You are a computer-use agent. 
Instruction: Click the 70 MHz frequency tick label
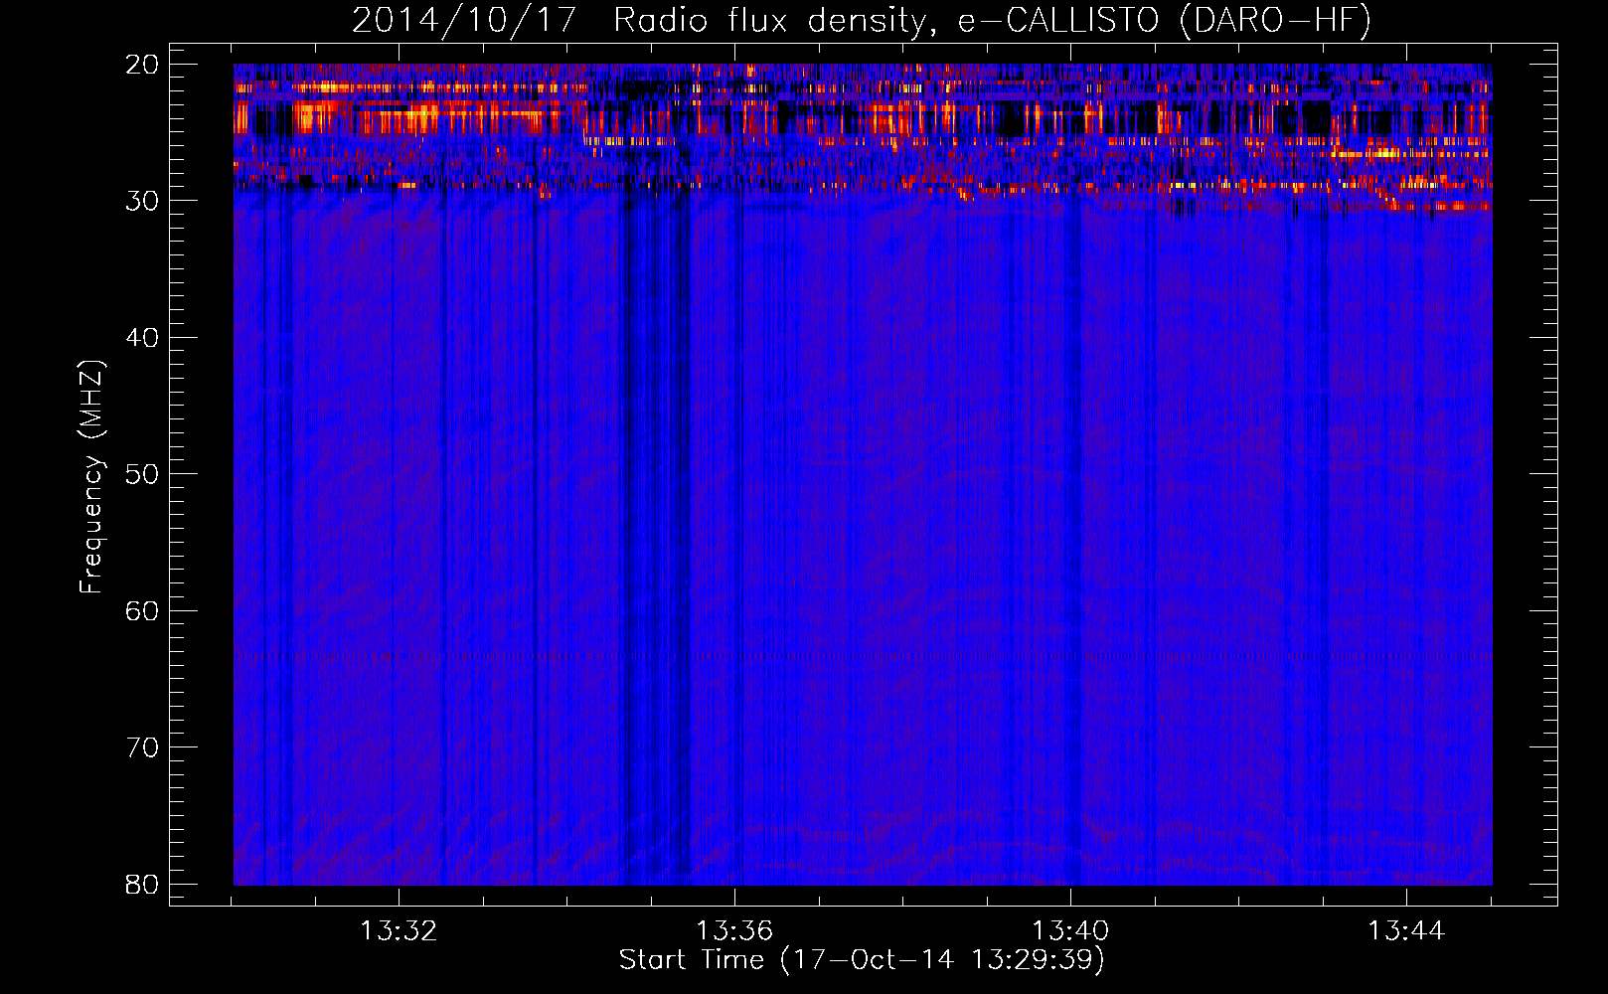tap(142, 747)
